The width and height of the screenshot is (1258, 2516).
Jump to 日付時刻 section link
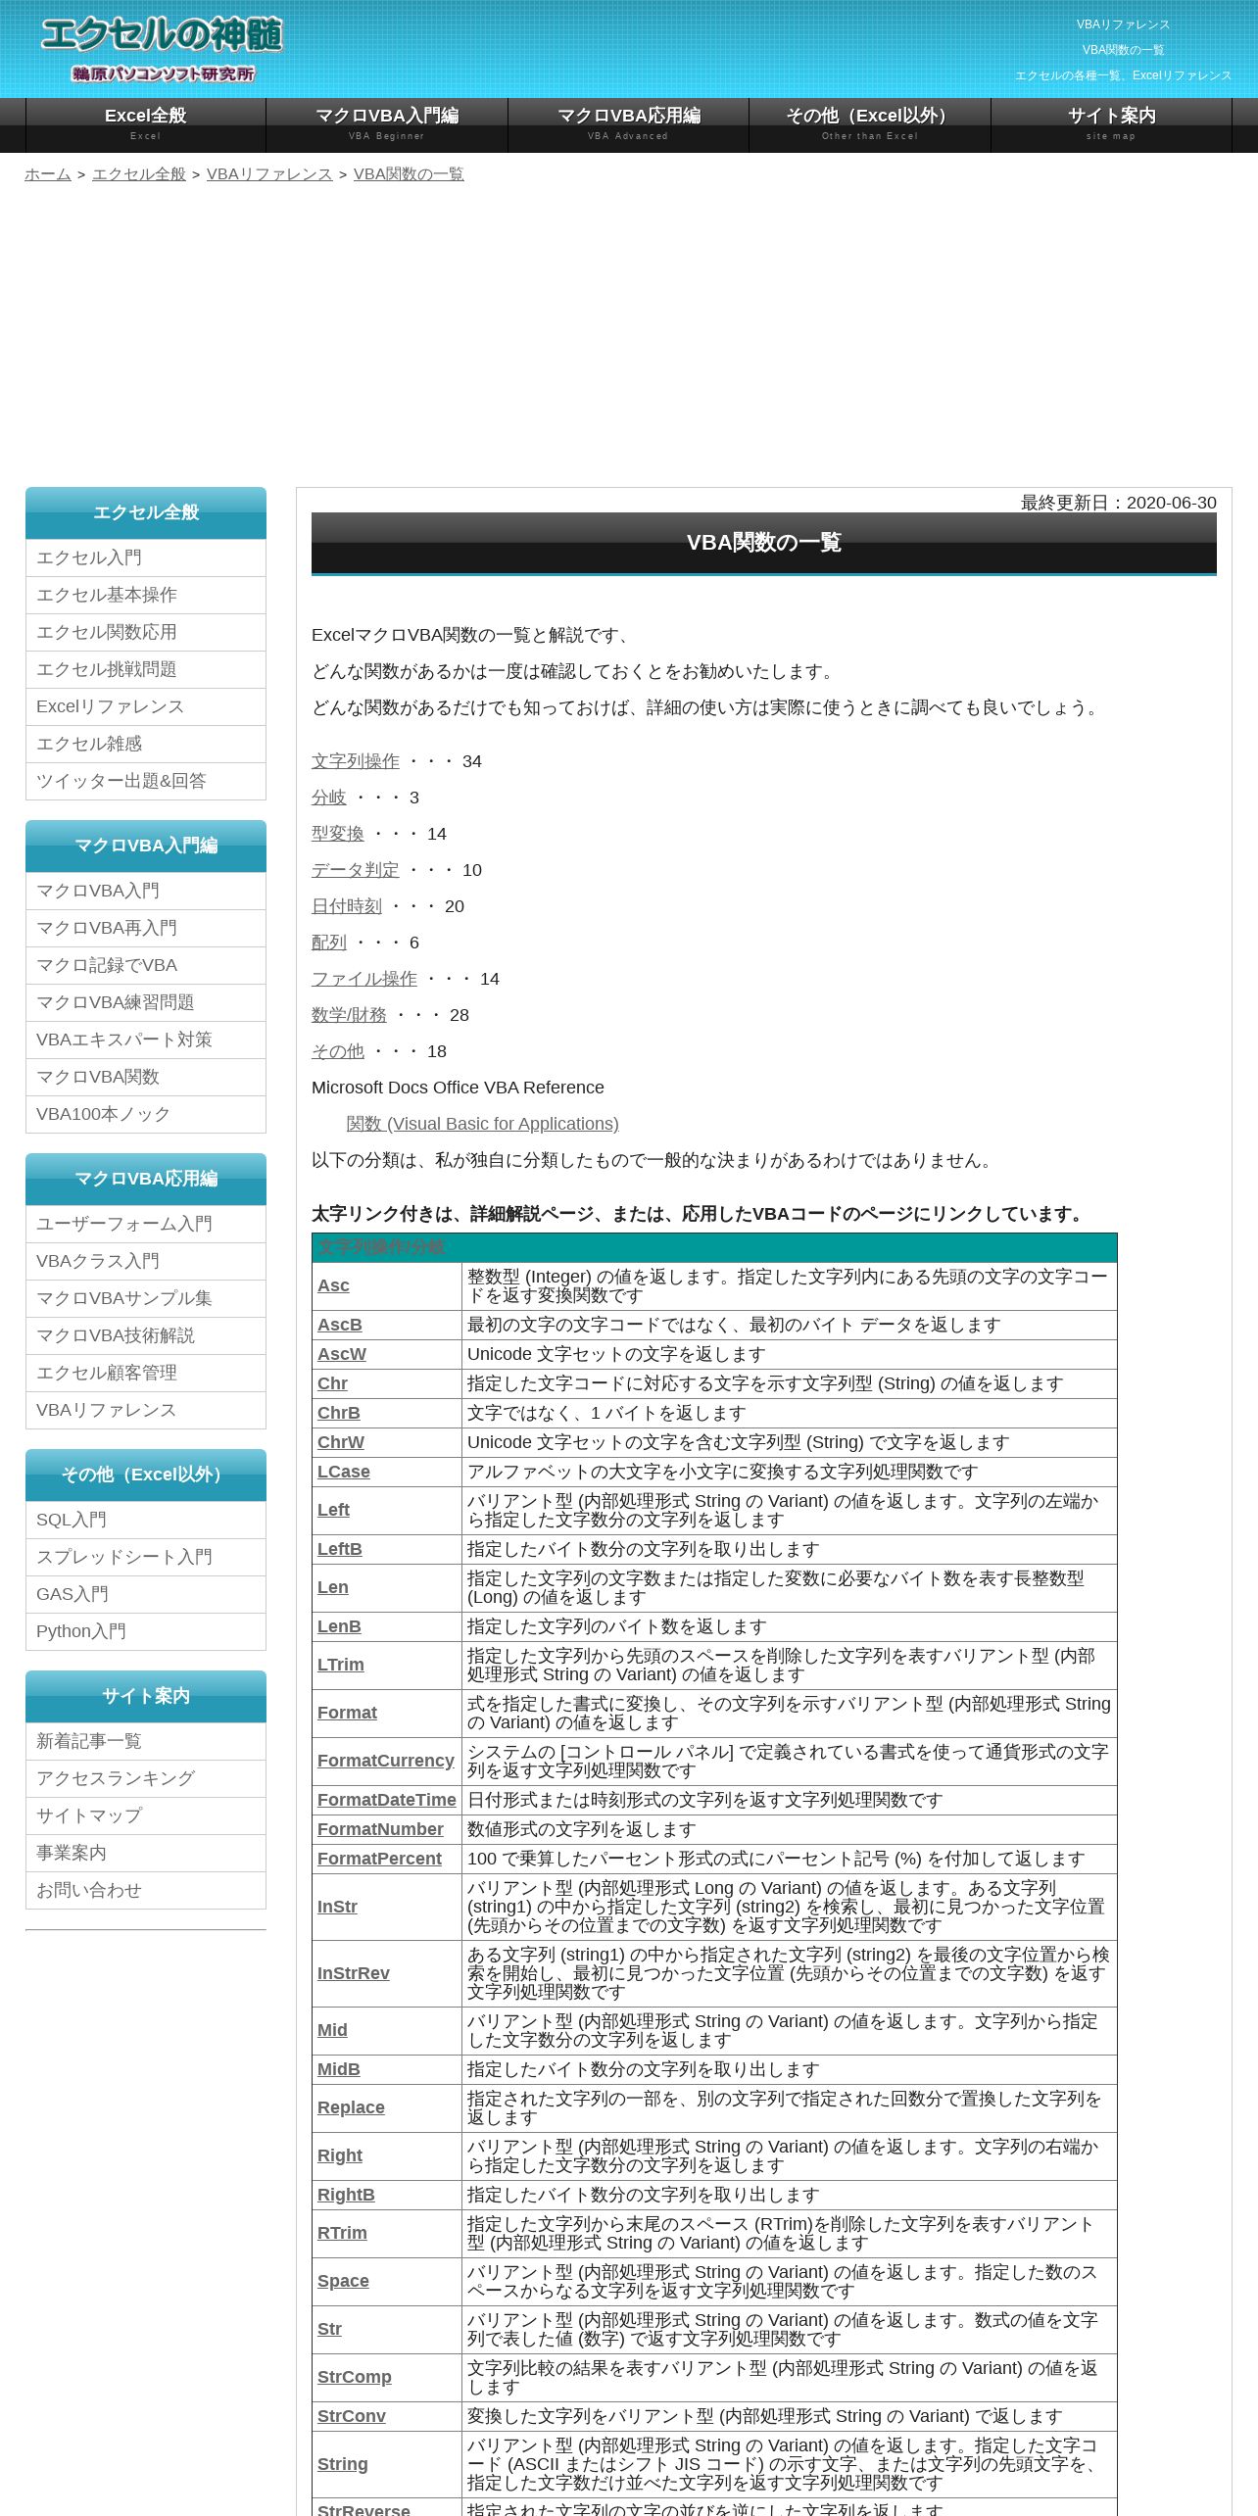coord(347,906)
